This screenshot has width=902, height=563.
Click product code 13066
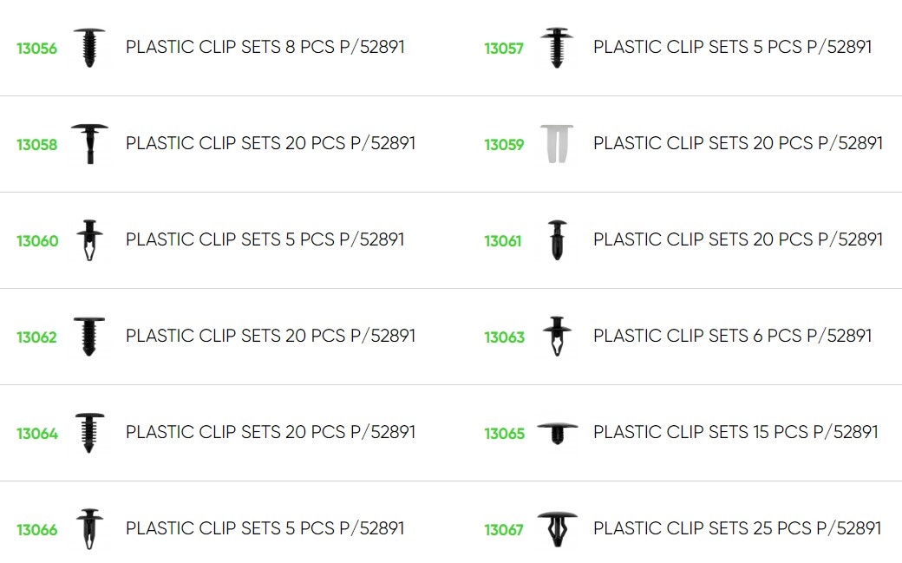37,530
